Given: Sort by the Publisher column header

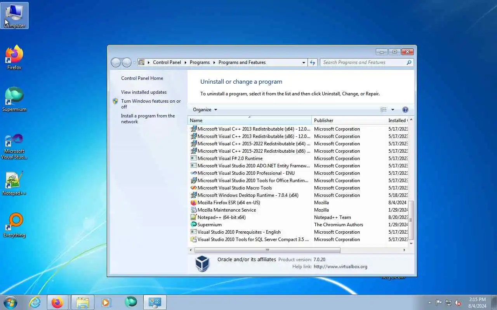Looking at the screenshot, I should click(349, 121).
